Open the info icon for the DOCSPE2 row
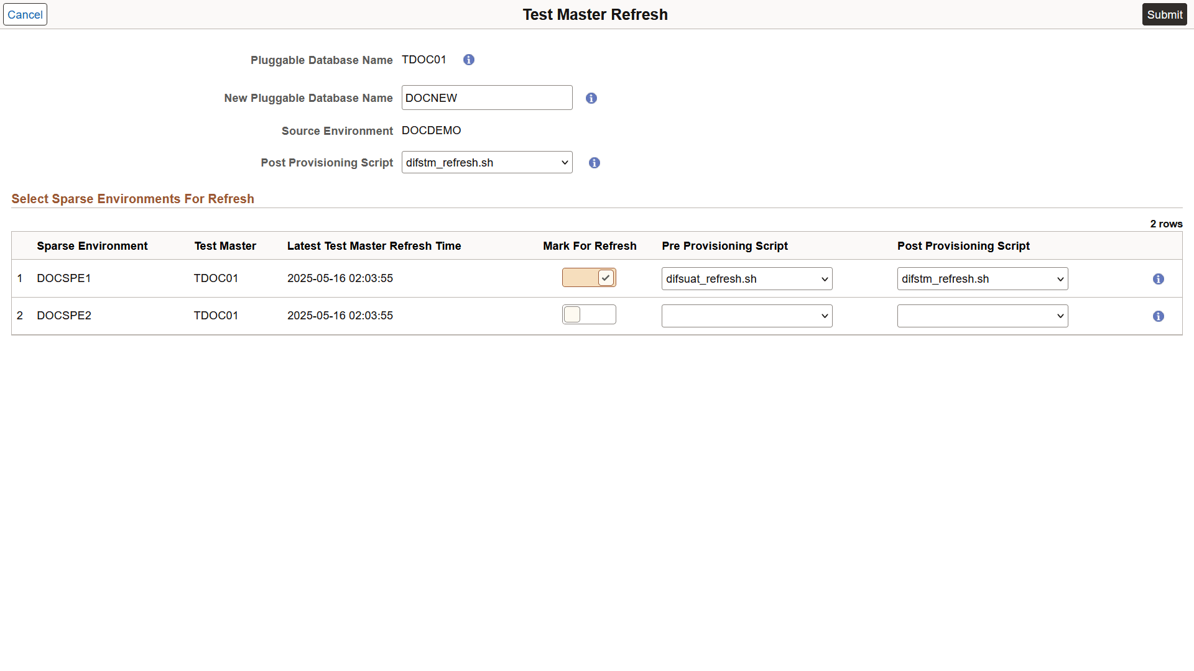Image resolution: width=1194 pixels, height=671 pixels. (x=1159, y=316)
